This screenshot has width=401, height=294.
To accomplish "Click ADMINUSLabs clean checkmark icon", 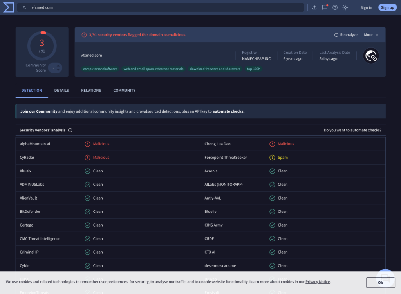I will click(87, 185).
